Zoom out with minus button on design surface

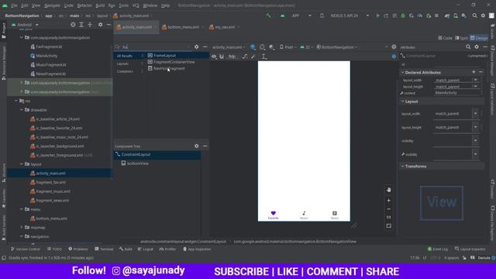389,209
